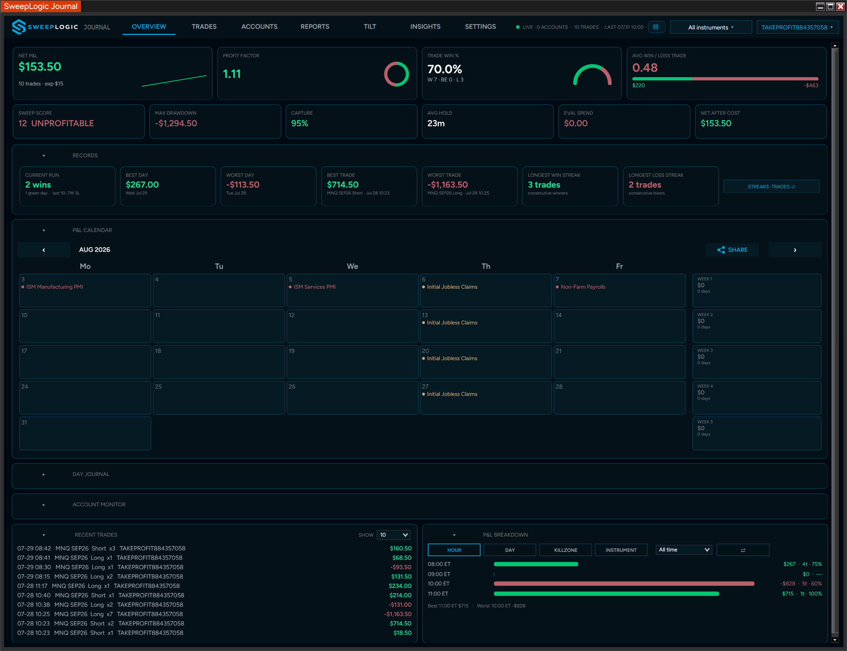Click the Current Run 2 wins card

[x=67, y=186]
